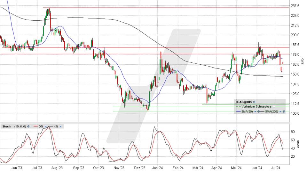The height and width of the screenshot is (172, 307).
Task: Open Stoch (10, 6, 6) settings icon
Action: [x=28, y=126]
